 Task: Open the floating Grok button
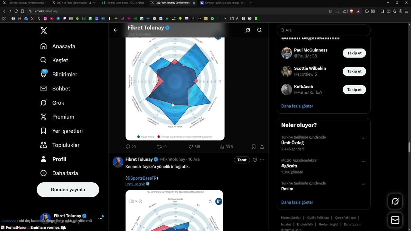click(x=395, y=201)
